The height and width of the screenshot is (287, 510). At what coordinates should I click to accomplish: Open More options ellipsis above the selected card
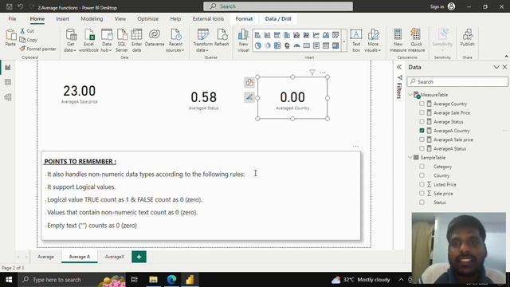pyautogui.click(x=323, y=73)
